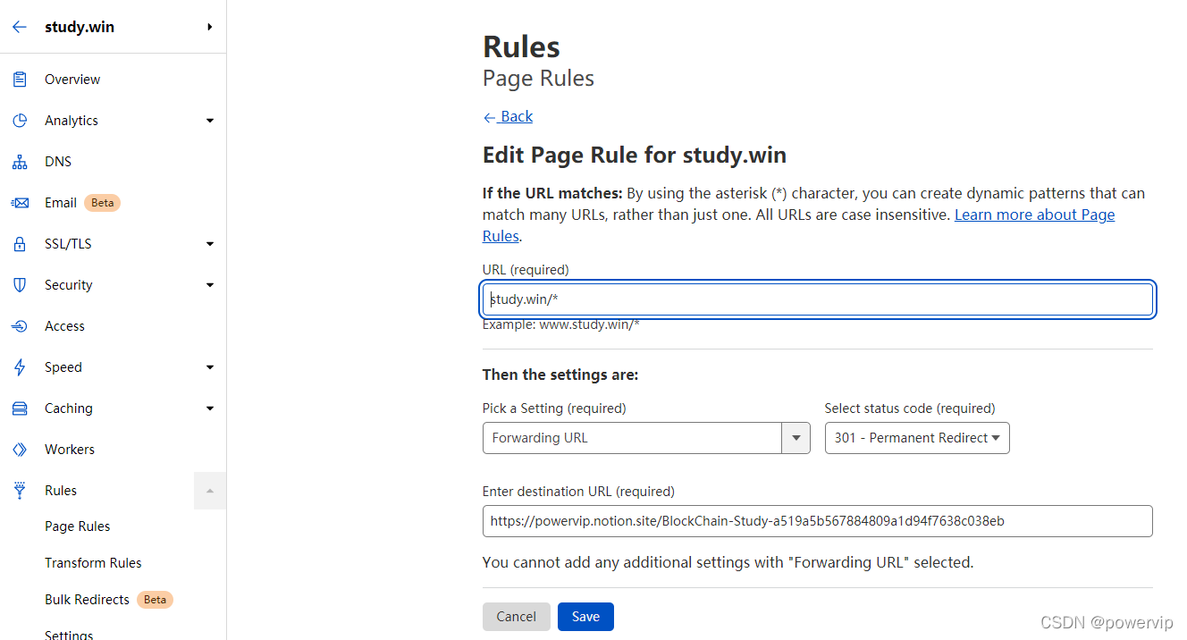Click the DNS network icon

20,162
